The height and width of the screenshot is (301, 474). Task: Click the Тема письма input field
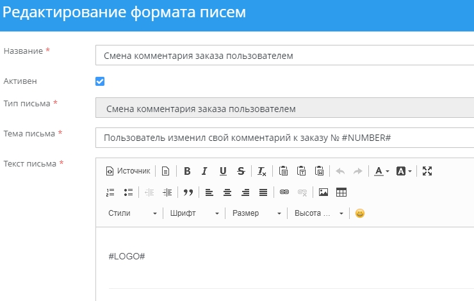[285, 138]
